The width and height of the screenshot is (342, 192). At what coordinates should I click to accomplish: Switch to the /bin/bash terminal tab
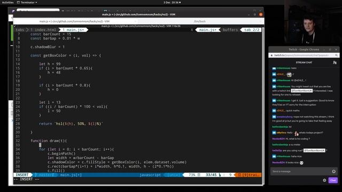(199, 21)
